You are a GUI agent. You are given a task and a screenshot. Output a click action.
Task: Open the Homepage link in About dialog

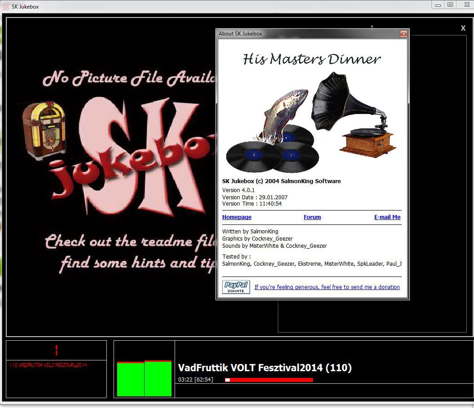237,217
